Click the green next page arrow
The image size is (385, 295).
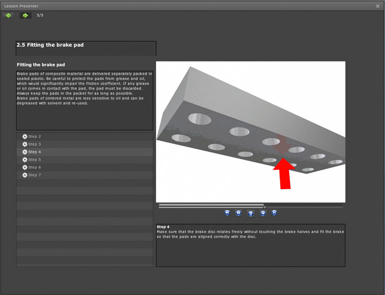pos(25,15)
